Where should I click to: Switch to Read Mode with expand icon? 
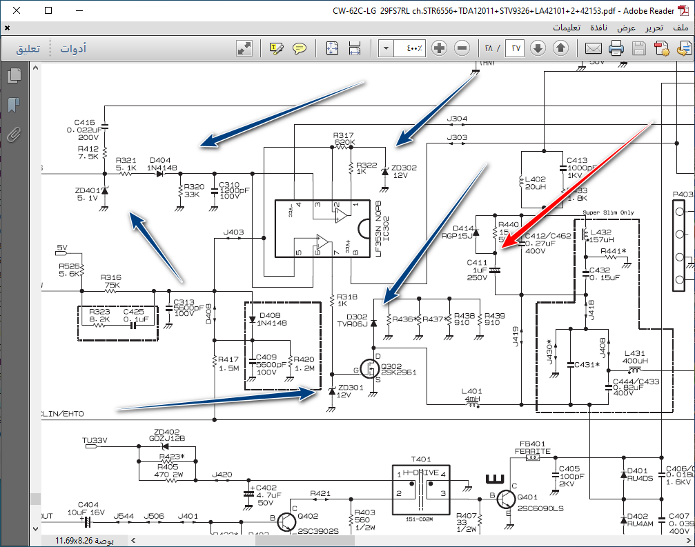[x=244, y=48]
